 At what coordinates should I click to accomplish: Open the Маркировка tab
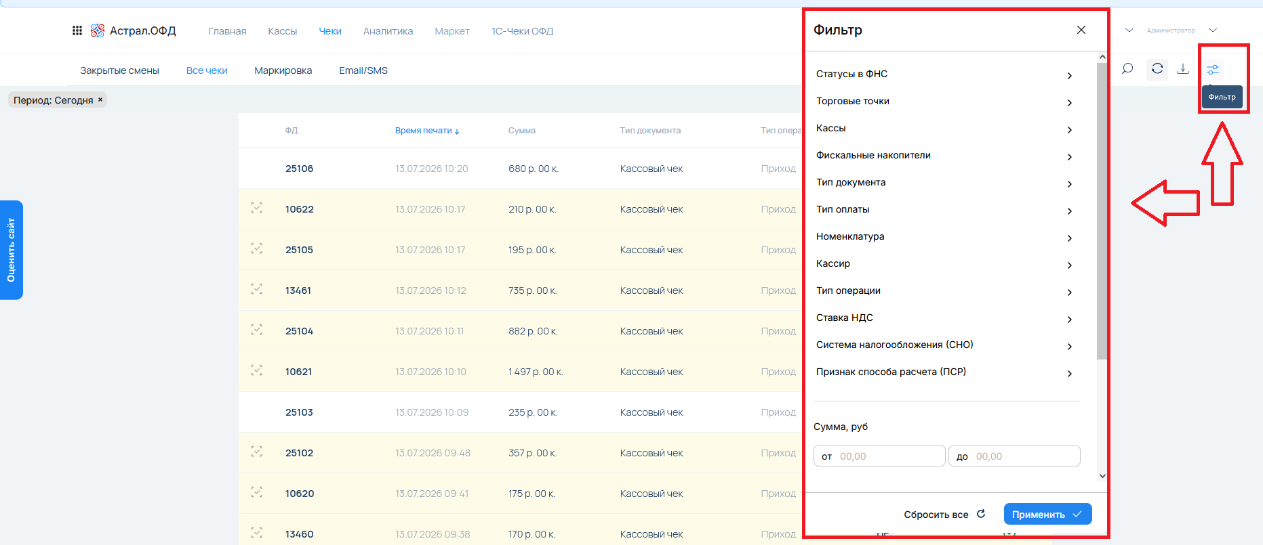(283, 70)
